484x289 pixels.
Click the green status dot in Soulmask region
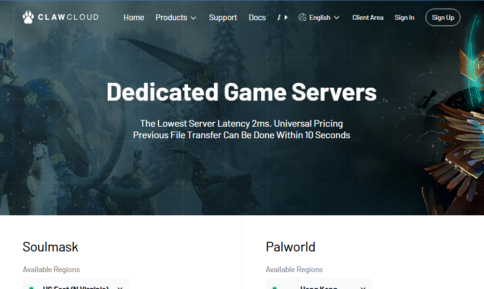tap(31, 288)
